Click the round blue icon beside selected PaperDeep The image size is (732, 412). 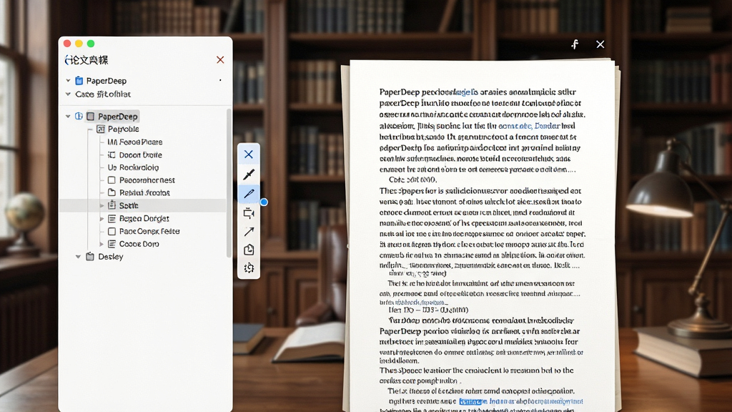coord(79,116)
